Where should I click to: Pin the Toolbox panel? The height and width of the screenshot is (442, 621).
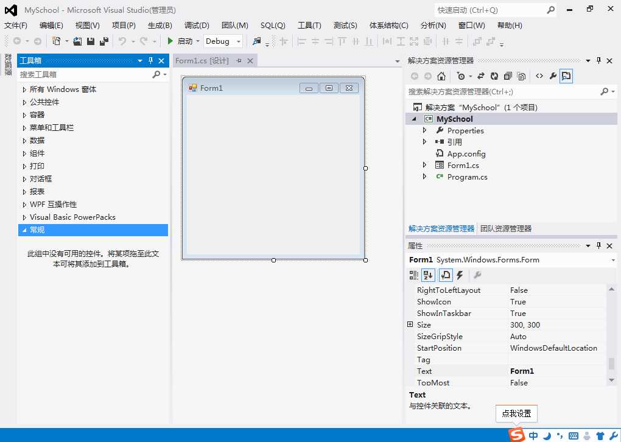(x=150, y=61)
